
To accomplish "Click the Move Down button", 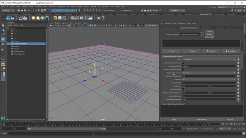I will [x=231, y=51].
